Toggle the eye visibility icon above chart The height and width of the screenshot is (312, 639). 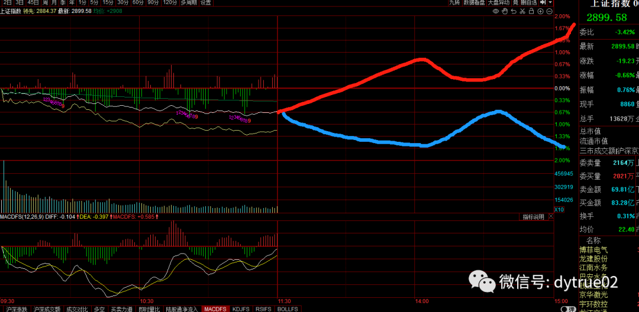coord(496,11)
